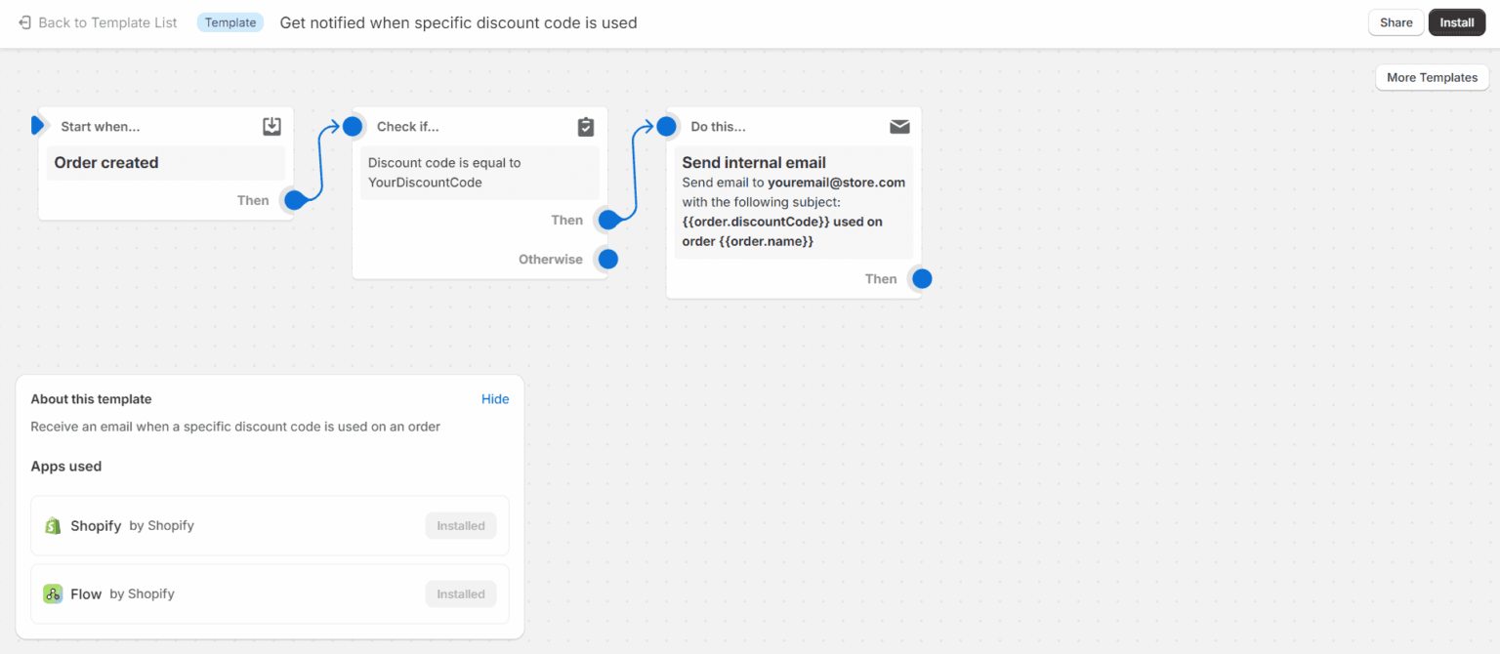Open the discount code condition box

coord(479,172)
